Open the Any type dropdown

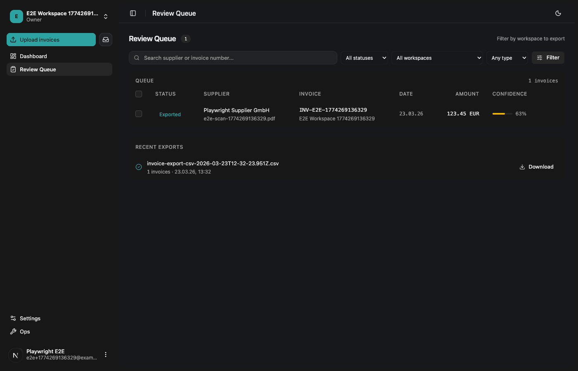pyautogui.click(x=507, y=58)
